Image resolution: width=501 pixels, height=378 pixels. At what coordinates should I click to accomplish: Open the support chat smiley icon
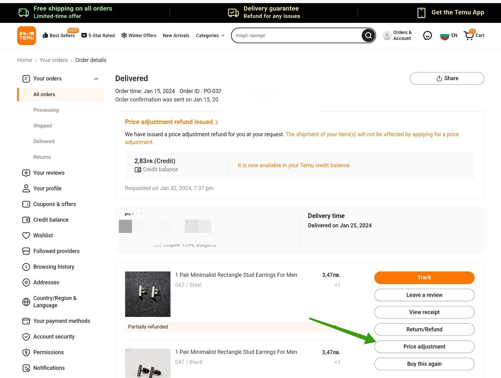pyautogui.click(x=427, y=35)
